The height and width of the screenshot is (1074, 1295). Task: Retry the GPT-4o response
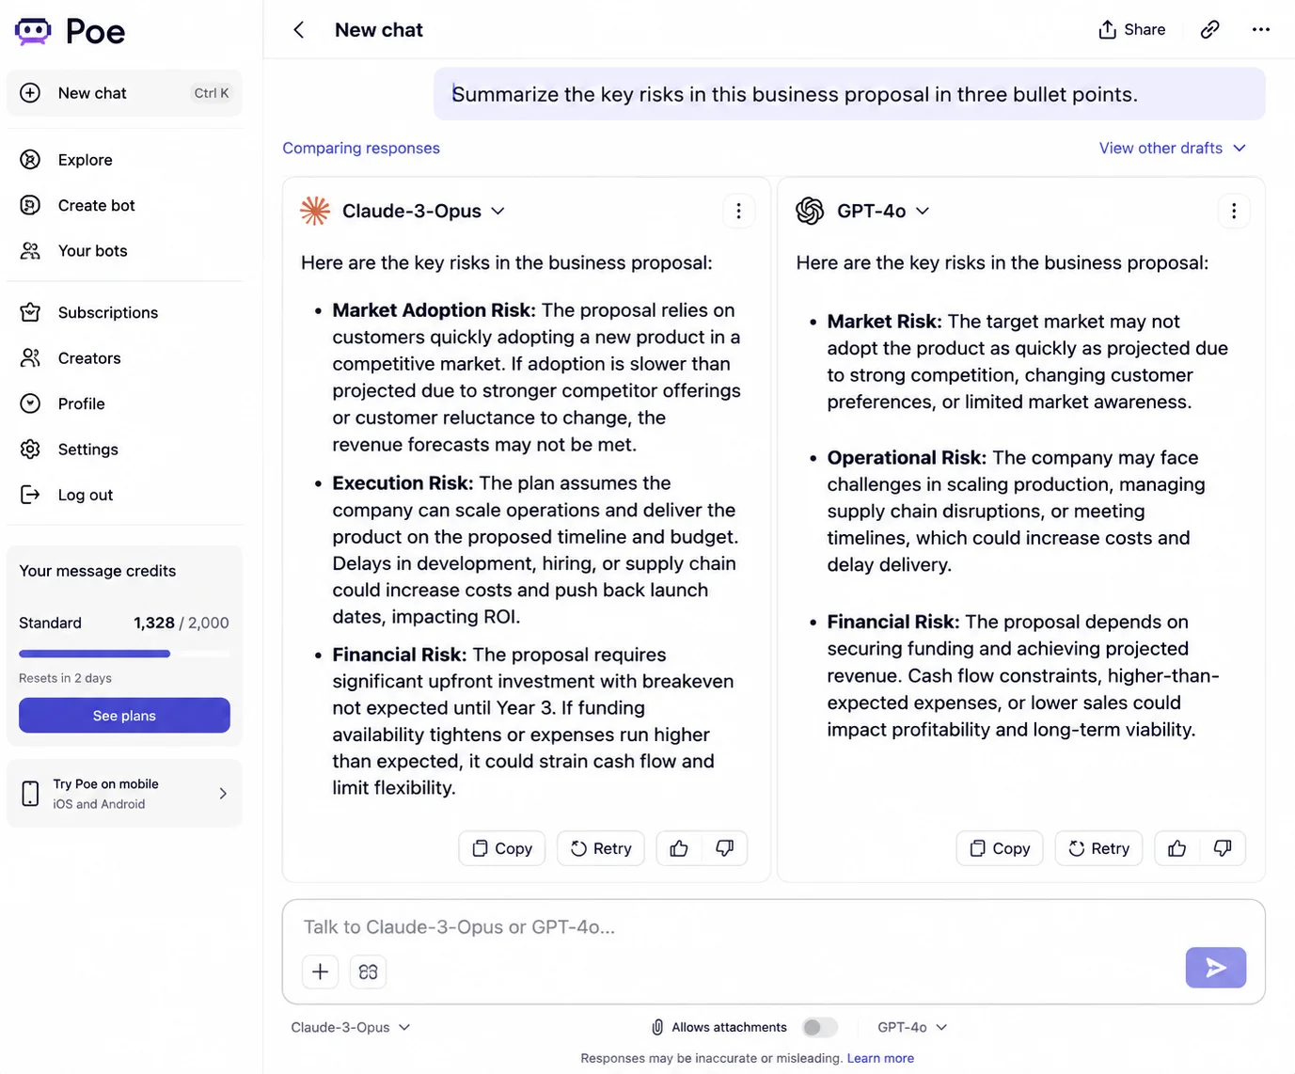click(1098, 848)
